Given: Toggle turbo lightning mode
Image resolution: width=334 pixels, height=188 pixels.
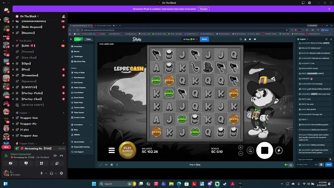Looking at the screenshot, I should (279, 150).
